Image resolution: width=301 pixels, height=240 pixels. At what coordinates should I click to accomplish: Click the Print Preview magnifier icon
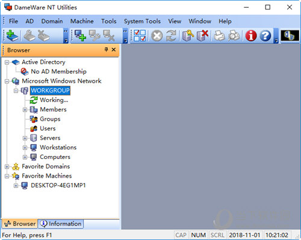[234, 36]
